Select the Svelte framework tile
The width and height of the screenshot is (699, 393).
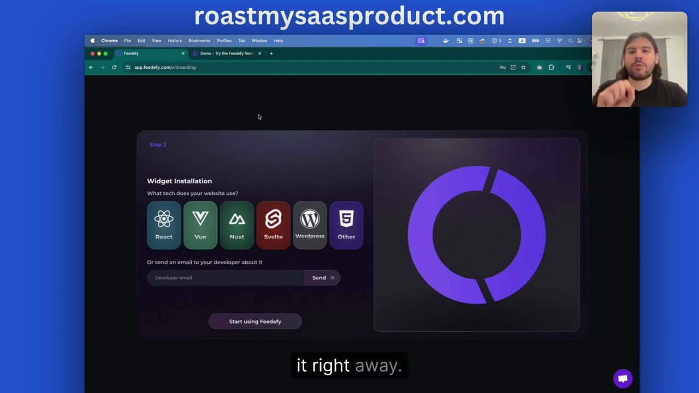tap(273, 225)
